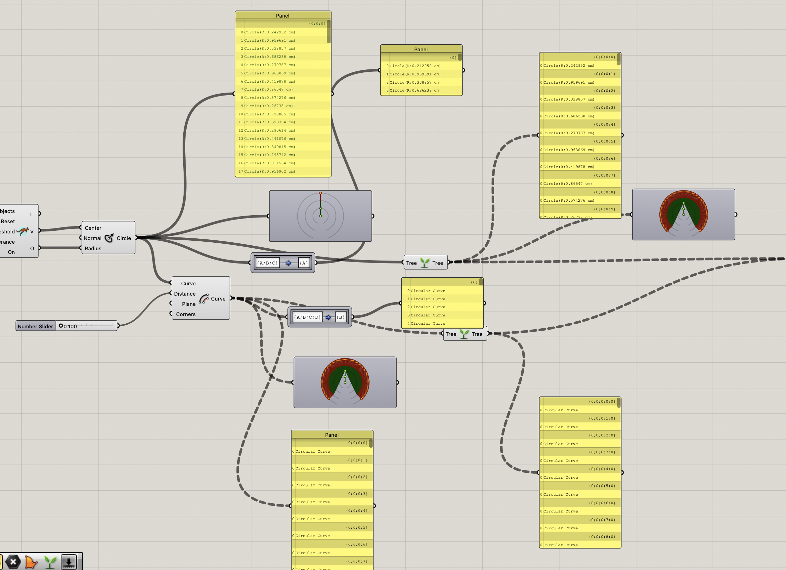The height and width of the screenshot is (570, 786).
Task: Click the green sprout icon in bottom toolbar
Action: point(50,562)
